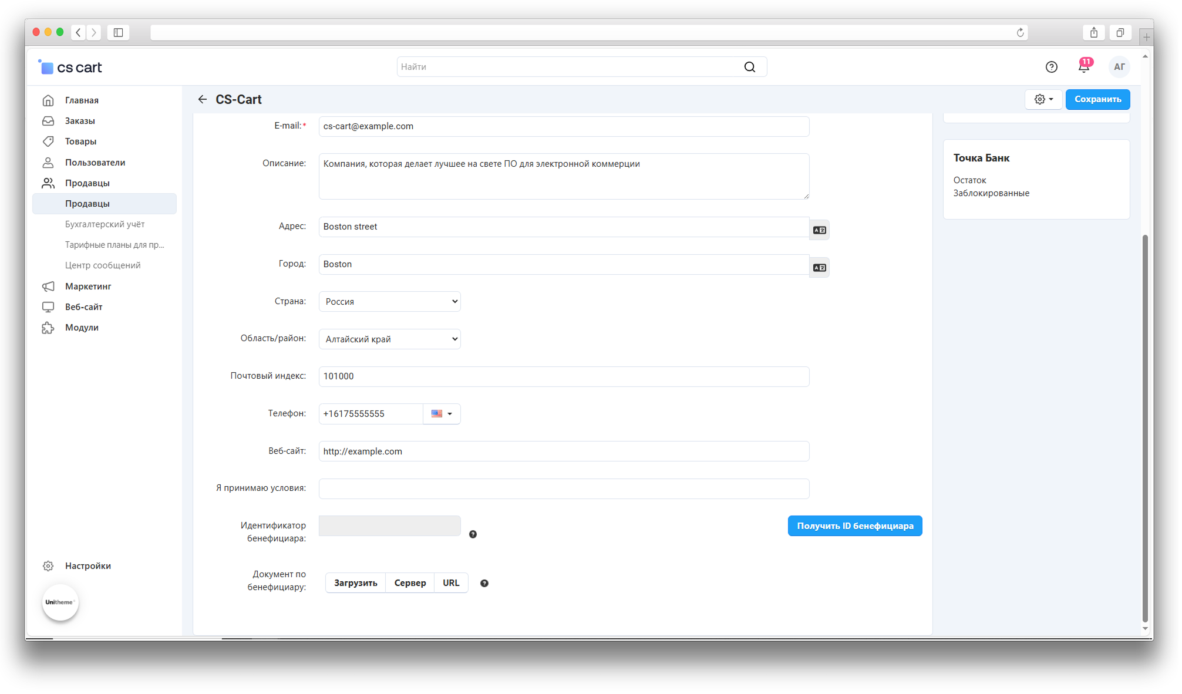Expand gear options dropdown near Сохранить
Image resolution: width=1182 pixels, height=694 pixels.
pos(1043,99)
